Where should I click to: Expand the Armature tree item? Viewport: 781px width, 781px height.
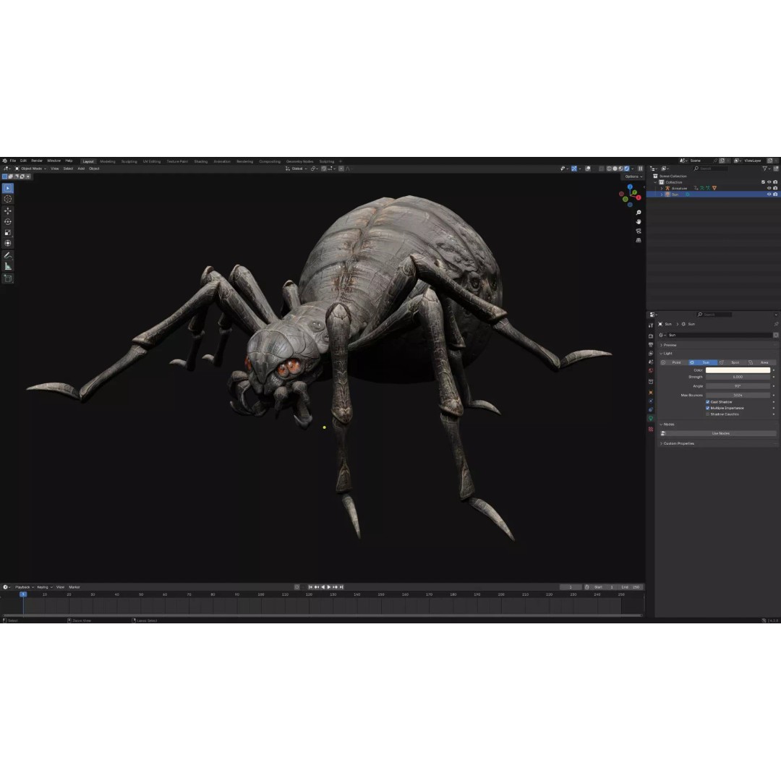click(662, 188)
